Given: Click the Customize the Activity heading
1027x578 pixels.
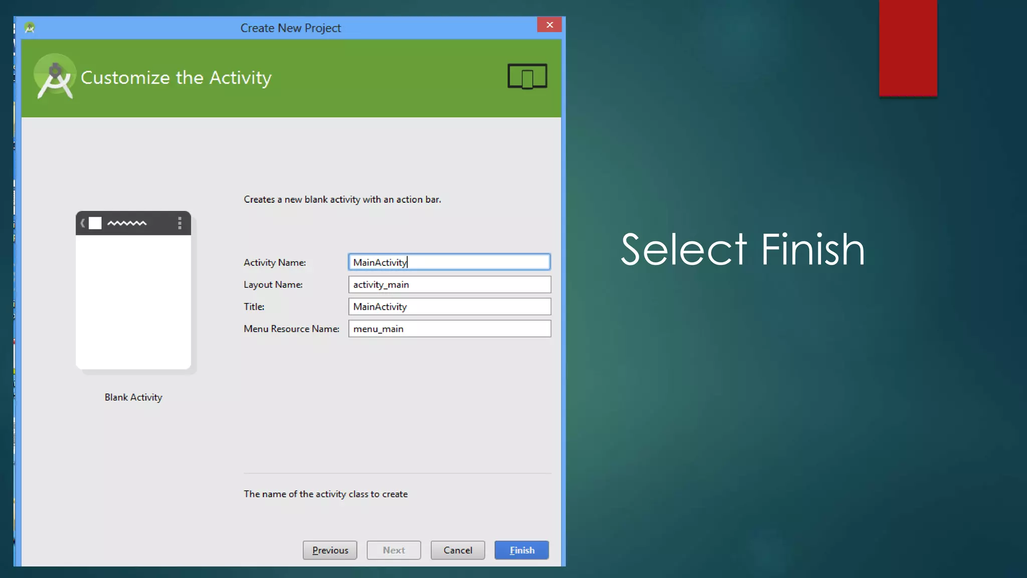Looking at the screenshot, I should click(176, 78).
